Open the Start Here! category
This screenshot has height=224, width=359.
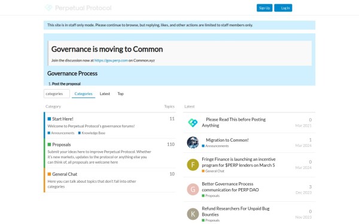(62, 119)
